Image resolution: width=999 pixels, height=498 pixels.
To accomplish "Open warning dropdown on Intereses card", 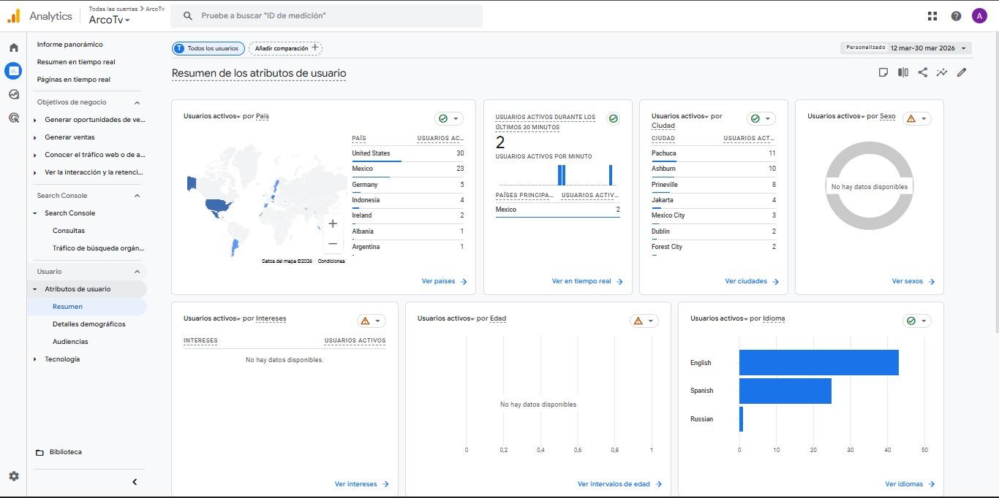I will (372, 321).
